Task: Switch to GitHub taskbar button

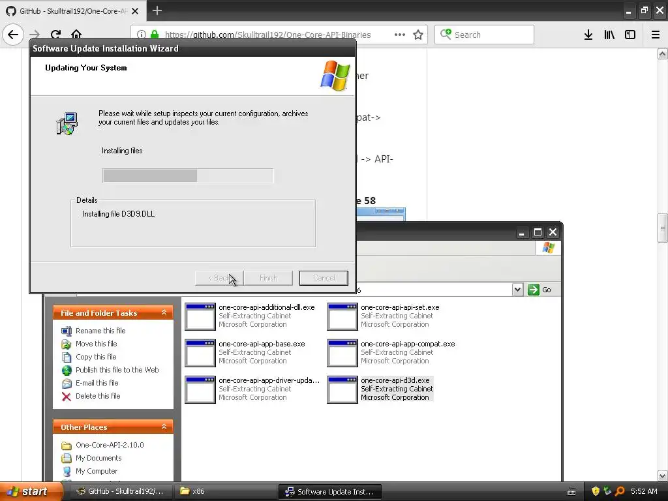Action: coord(121,491)
